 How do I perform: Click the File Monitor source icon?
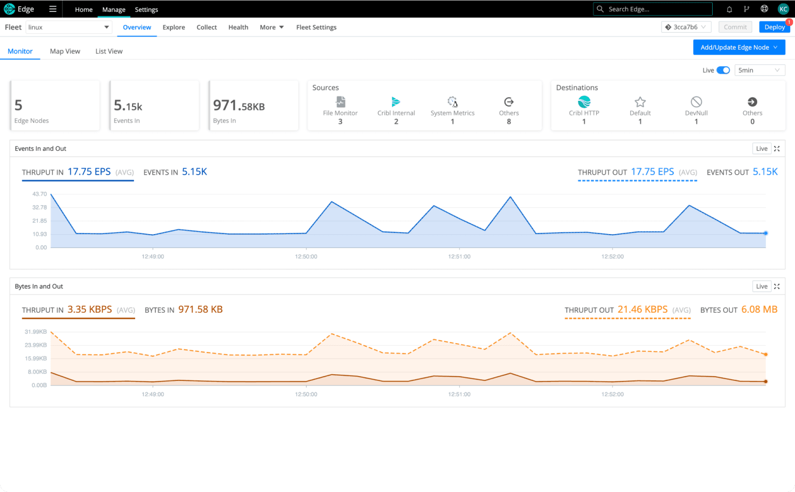340,102
